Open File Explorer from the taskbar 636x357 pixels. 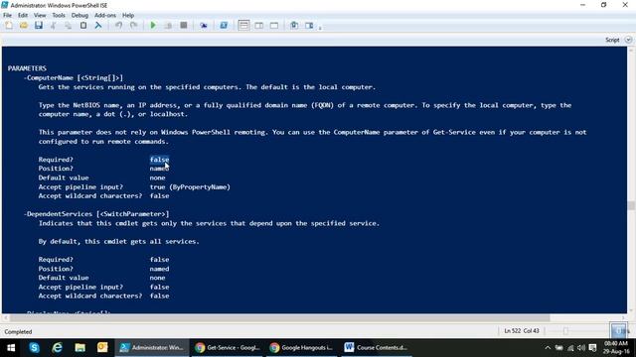point(79,347)
